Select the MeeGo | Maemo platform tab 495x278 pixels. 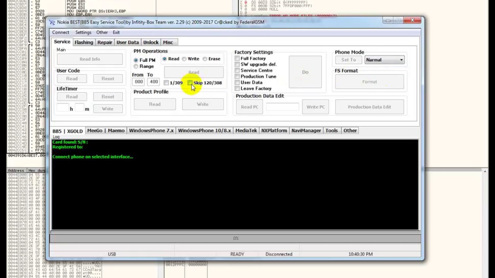pos(106,131)
